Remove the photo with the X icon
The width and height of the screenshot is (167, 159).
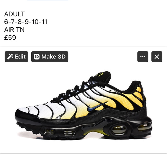click(x=157, y=57)
